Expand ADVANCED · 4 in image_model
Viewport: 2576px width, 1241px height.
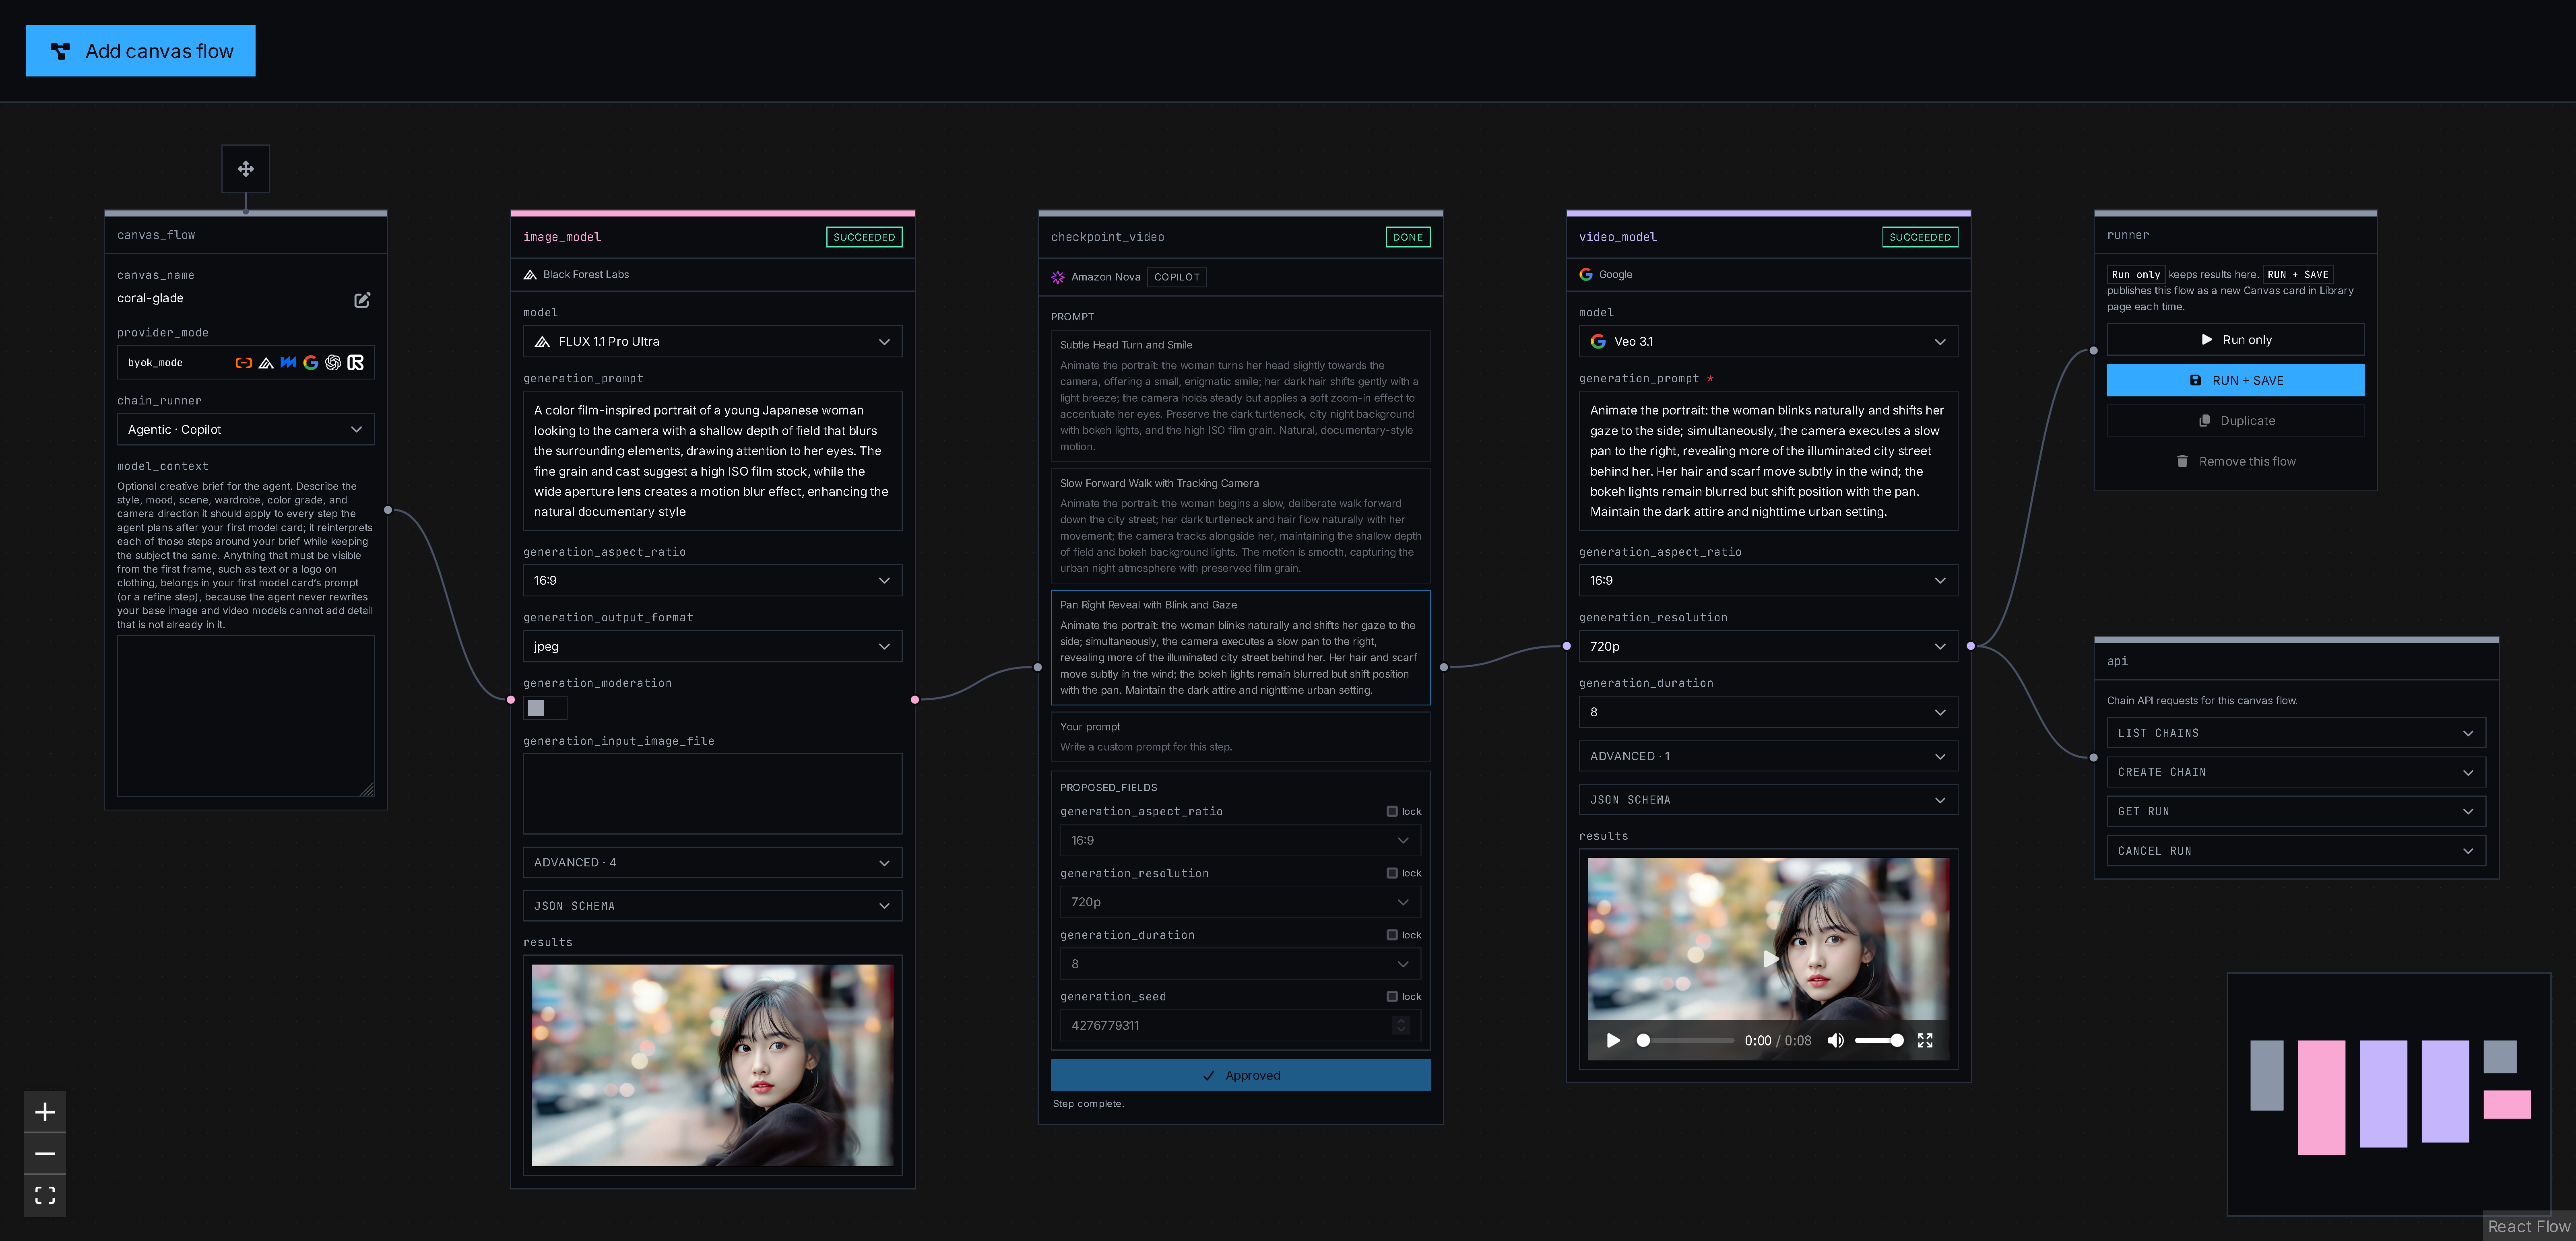coord(712,863)
